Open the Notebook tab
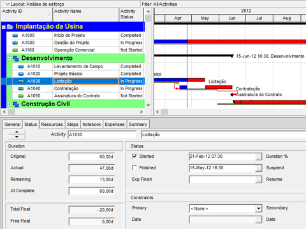The width and height of the screenshot is (306, 229). [x=92, y=124]
